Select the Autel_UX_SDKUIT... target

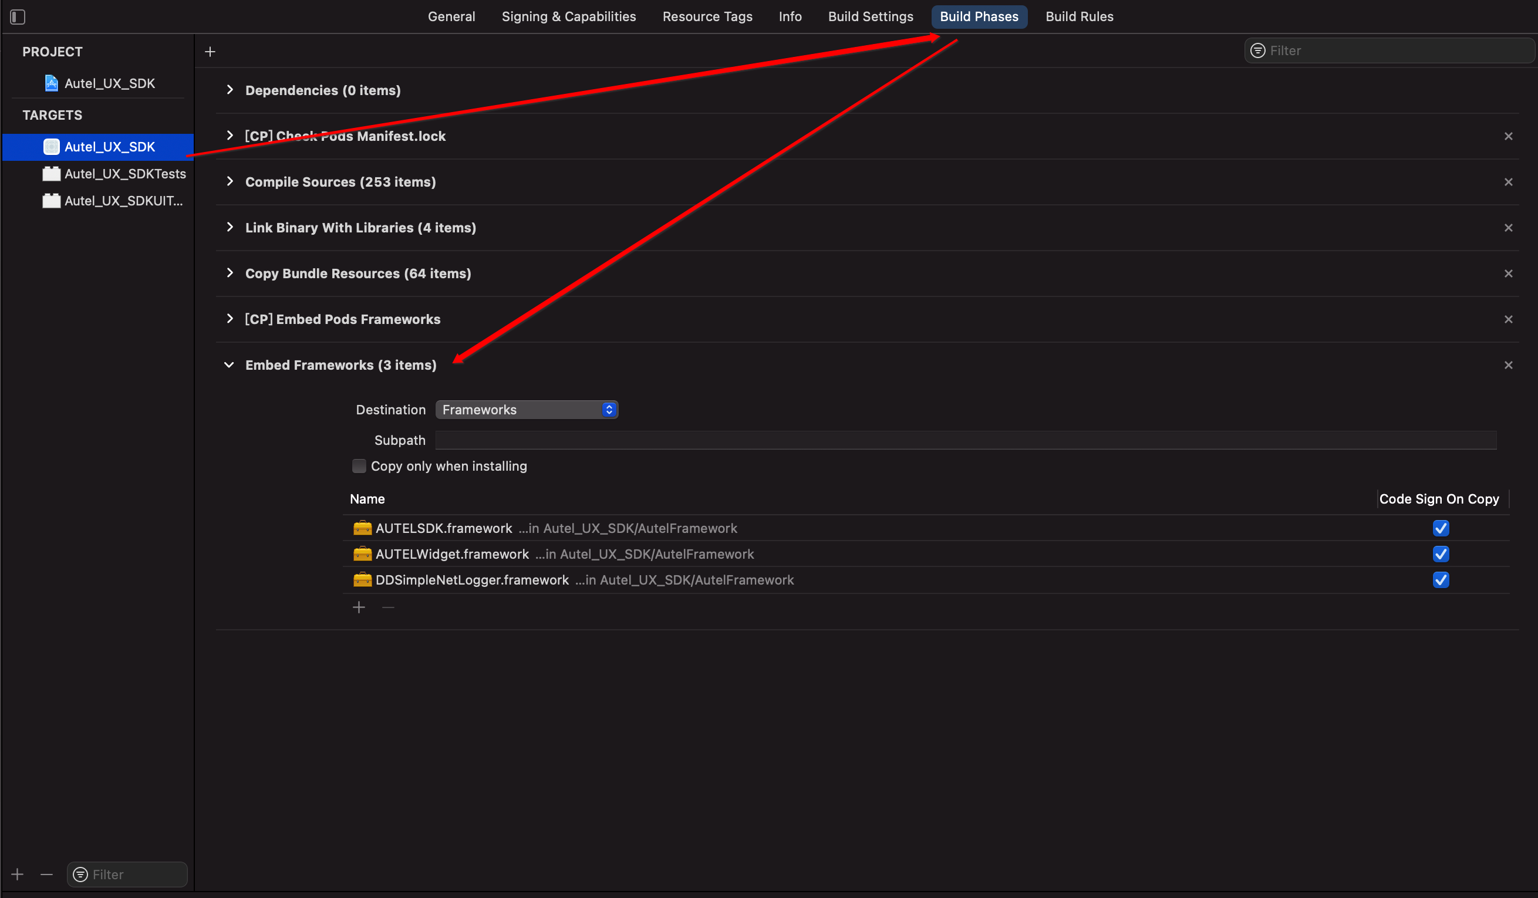(x=97, y=201)
